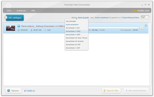Click the Pierre Lelievre video thumbnail

11,28
